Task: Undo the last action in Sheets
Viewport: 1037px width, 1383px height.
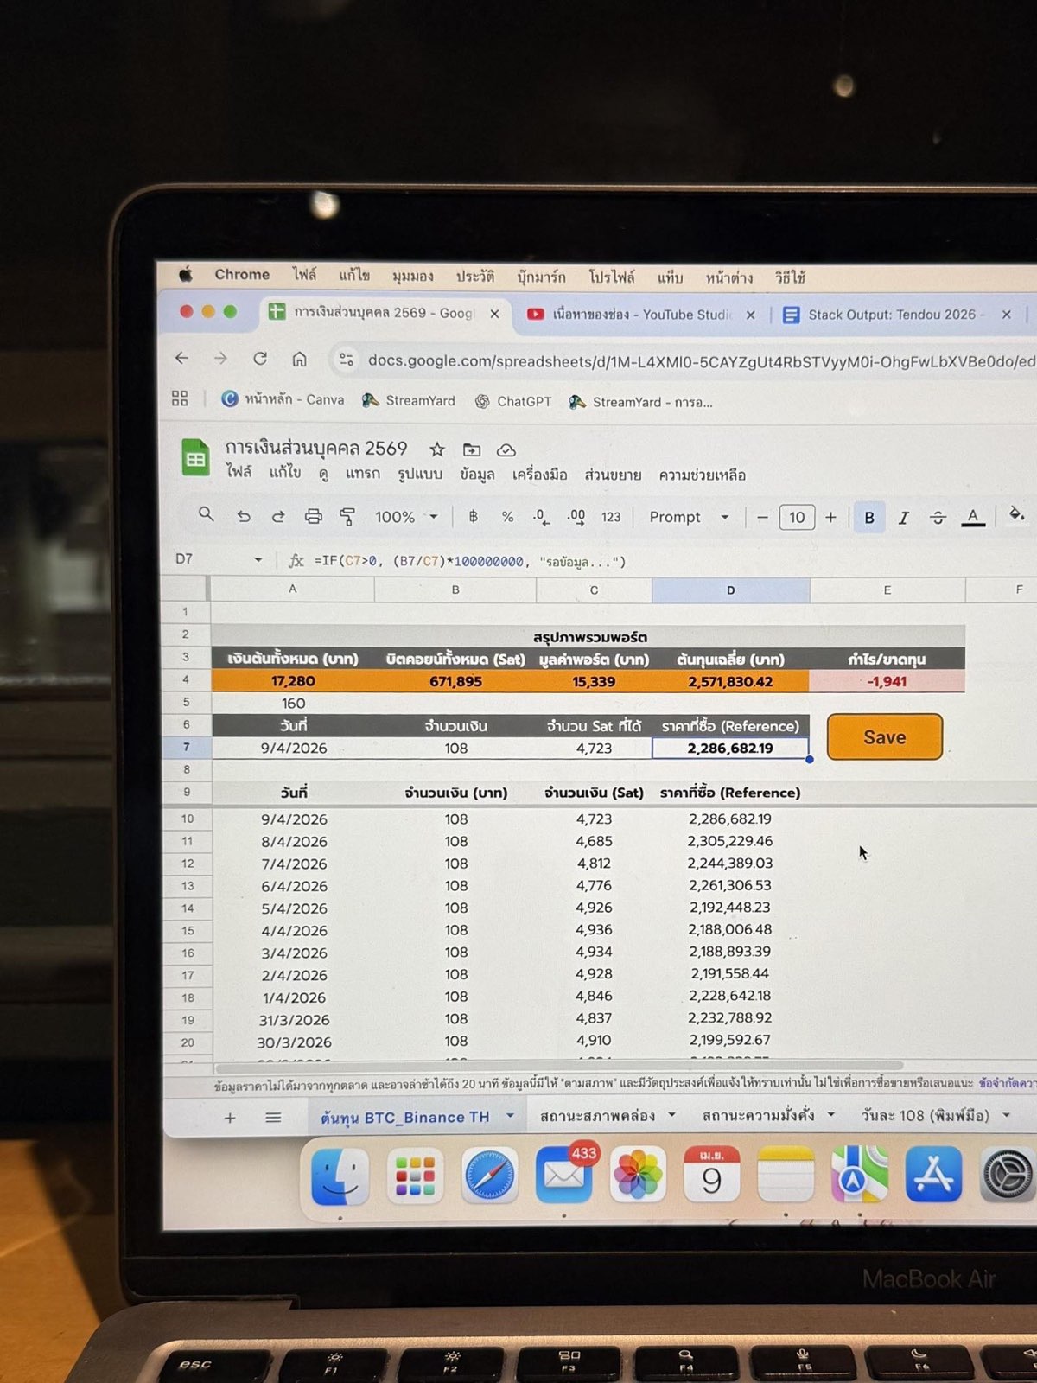Action: pyautogui.click(x=244, y=516)
